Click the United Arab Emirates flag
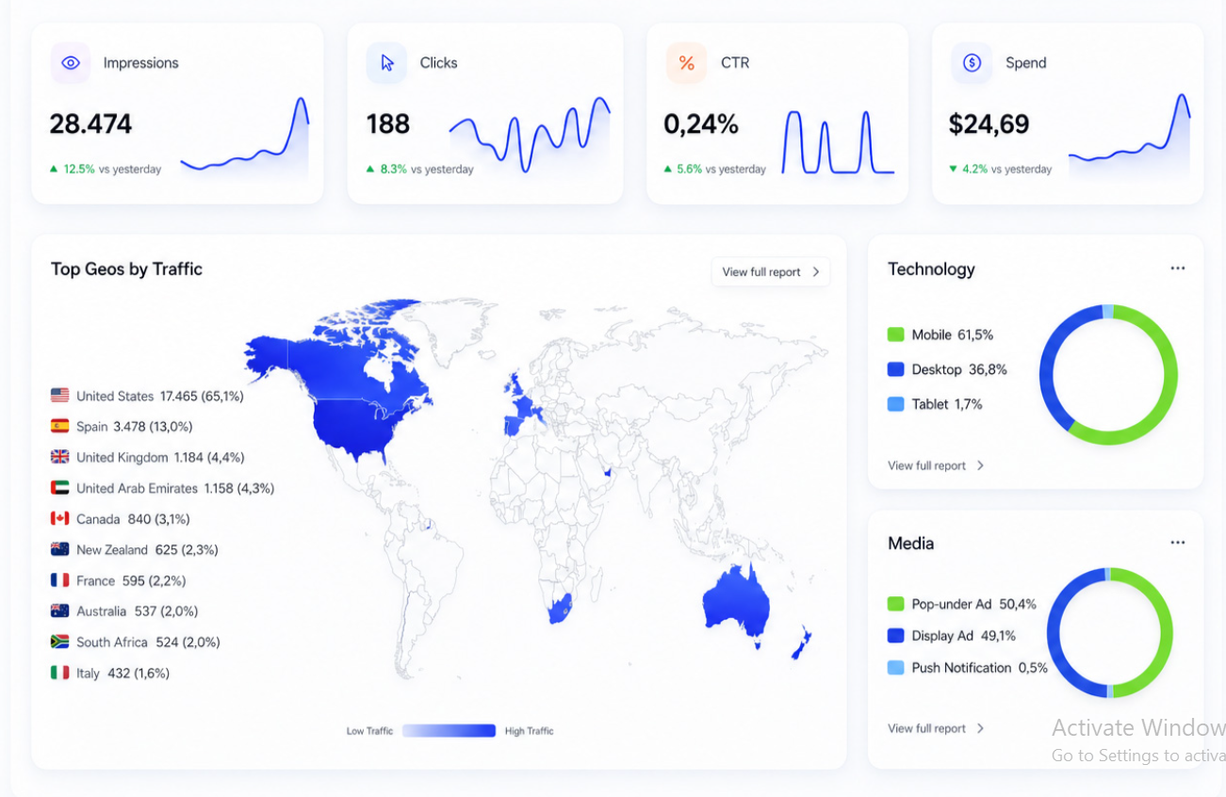The height and width of the screenshot is (797, 1226). coord(60,488)
